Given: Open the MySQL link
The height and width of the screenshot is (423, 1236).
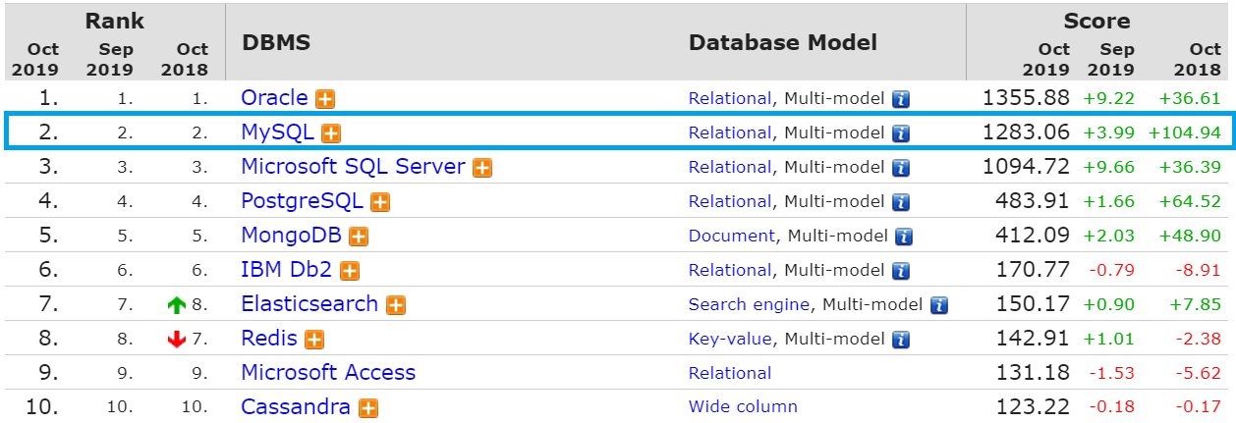Looking at the screenshot, I should click(x=277, y=132).
